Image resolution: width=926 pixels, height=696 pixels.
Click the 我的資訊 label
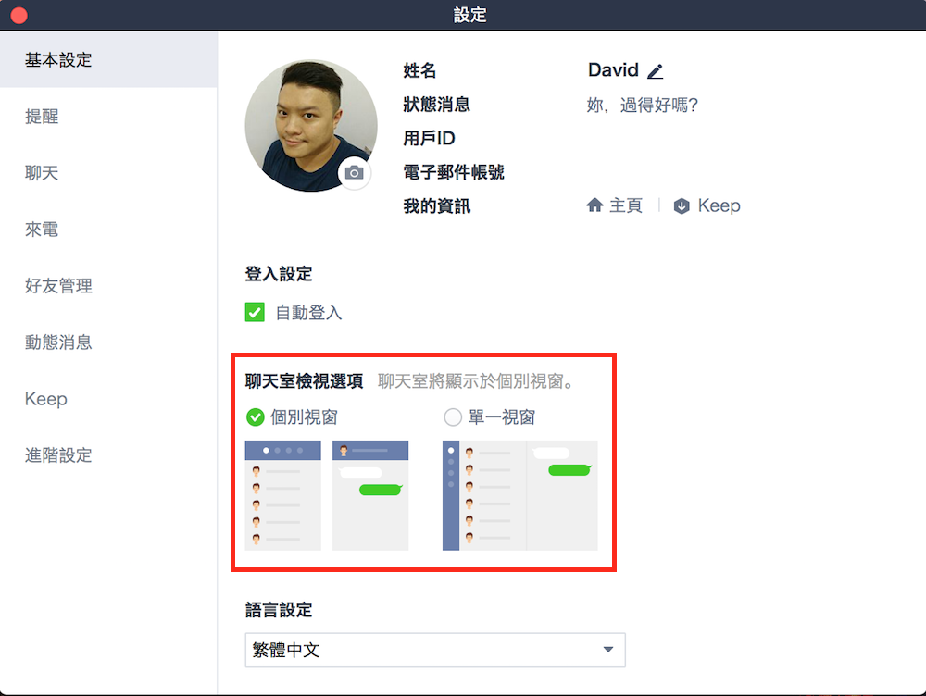click(436, 206)
